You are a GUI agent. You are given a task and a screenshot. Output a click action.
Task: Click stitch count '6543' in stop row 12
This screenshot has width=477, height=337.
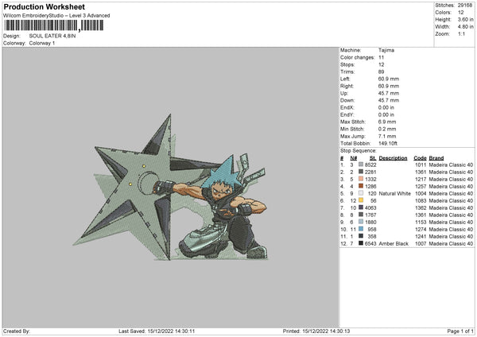pos(370,244)
